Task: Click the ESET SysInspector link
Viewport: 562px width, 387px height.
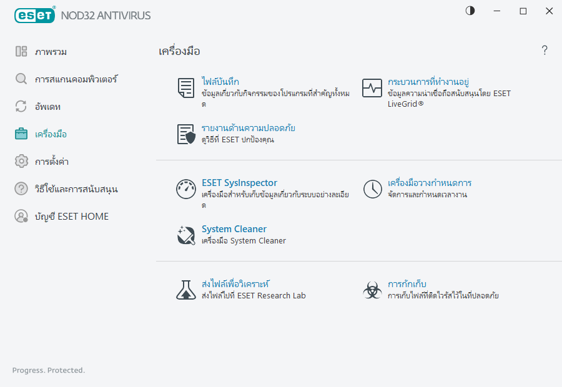Action: (239, 184)
